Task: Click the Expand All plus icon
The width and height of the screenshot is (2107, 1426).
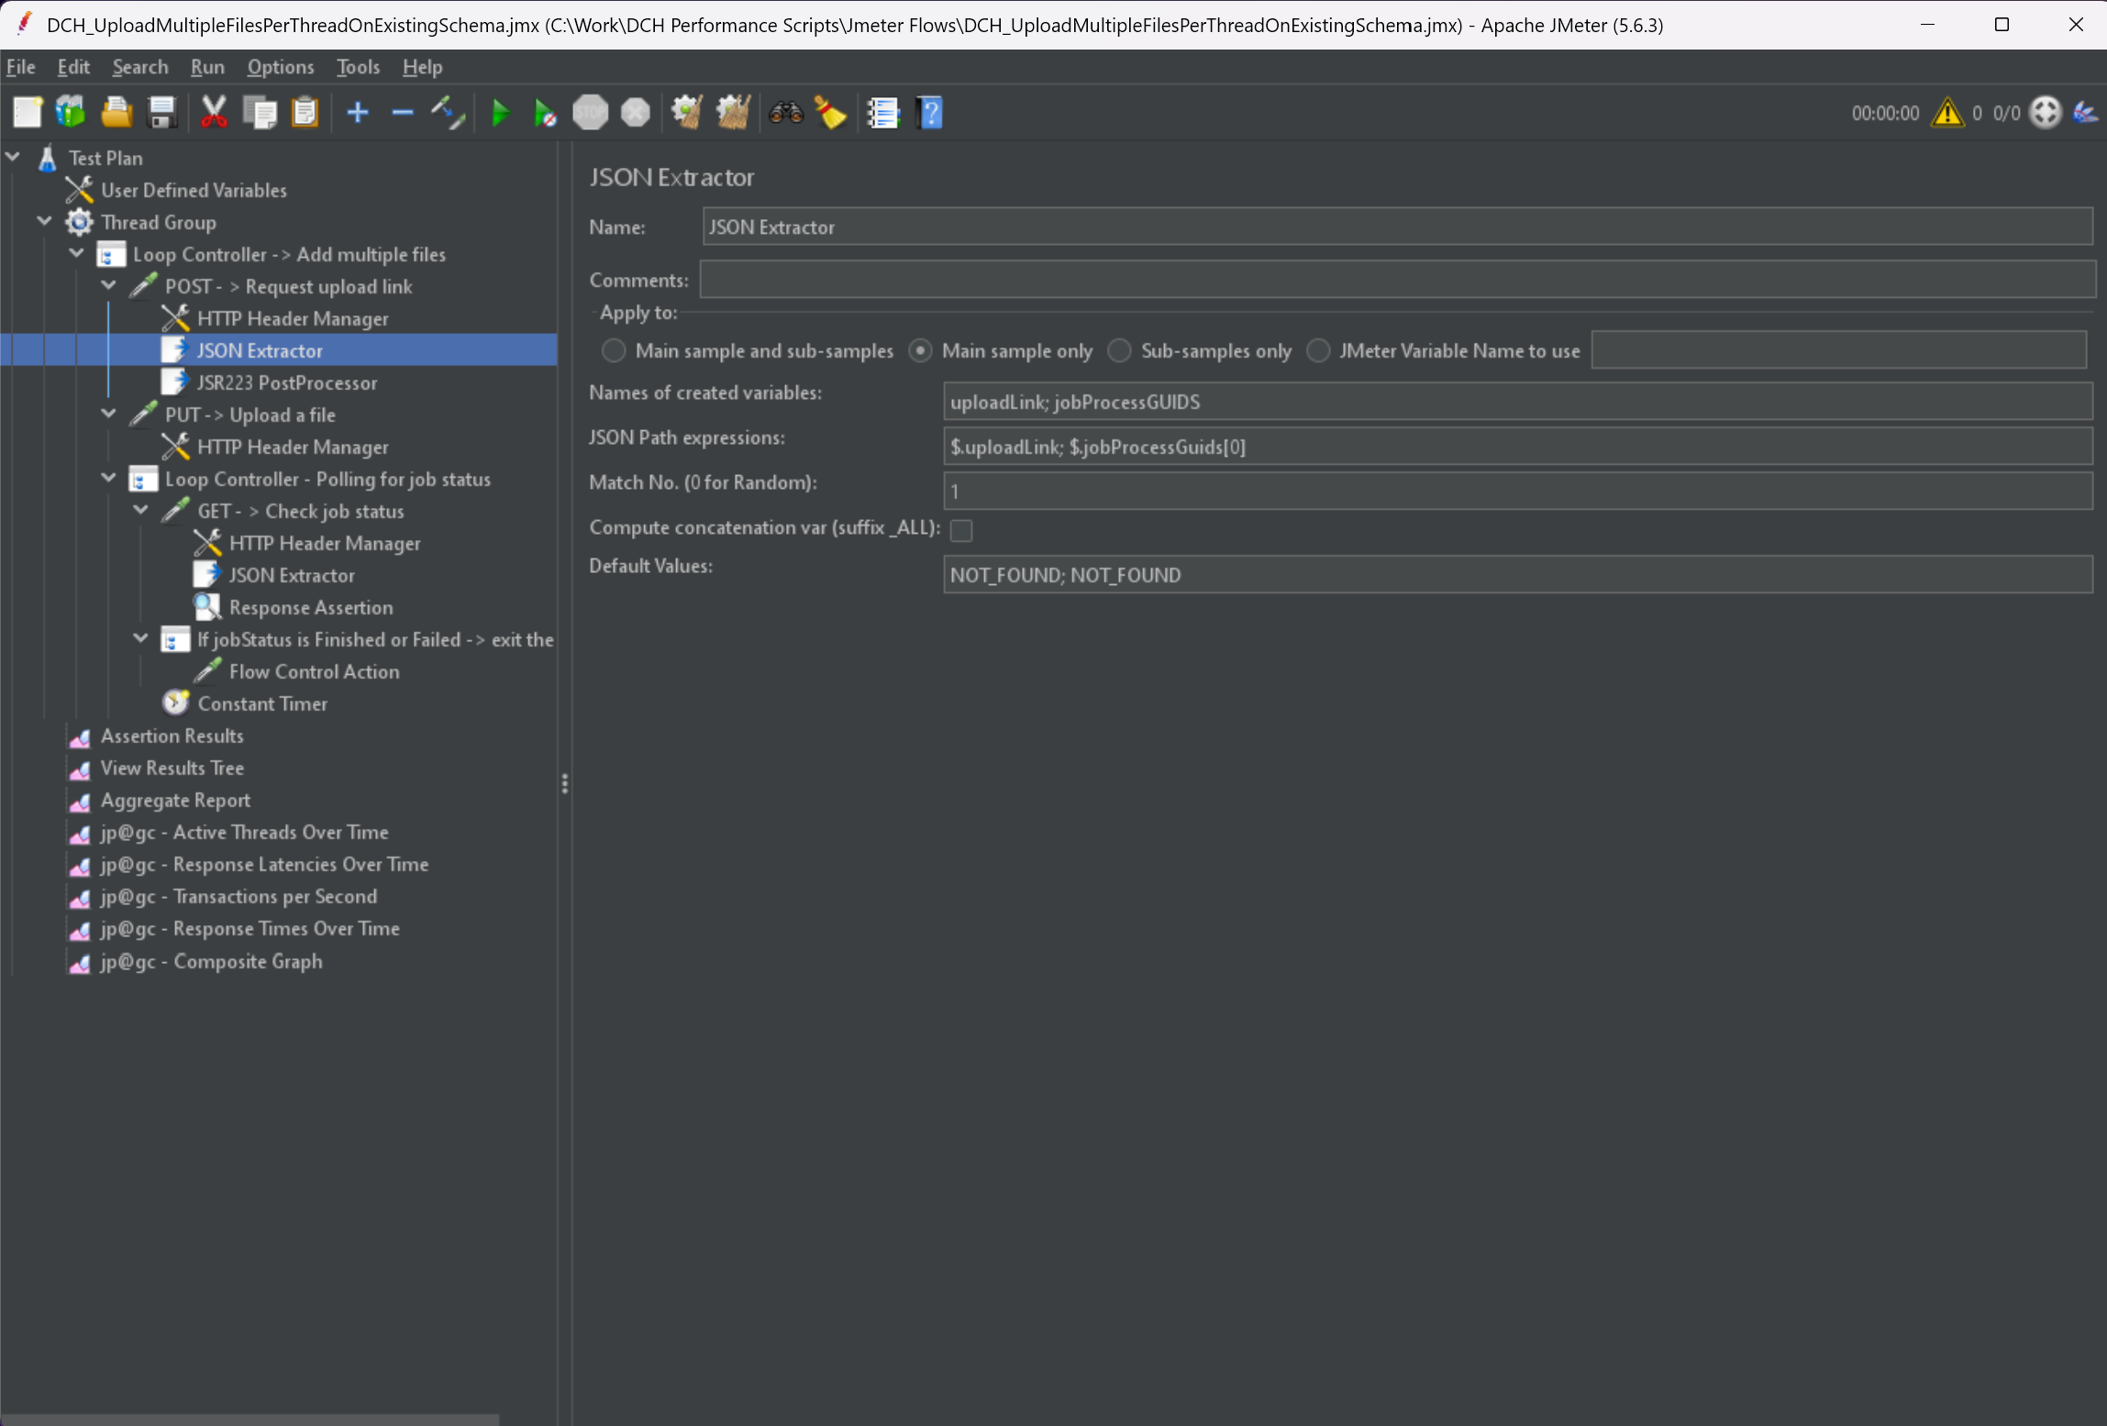Action: pyautogui.click(x=358, y=113)
